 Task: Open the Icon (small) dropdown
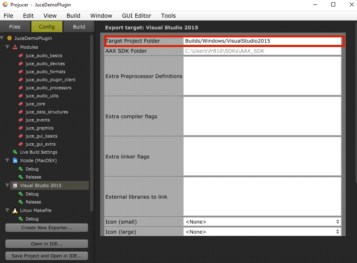pos(262,222)
